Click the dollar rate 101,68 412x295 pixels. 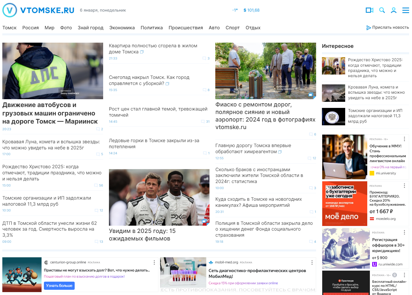click(x=252, y=10)
